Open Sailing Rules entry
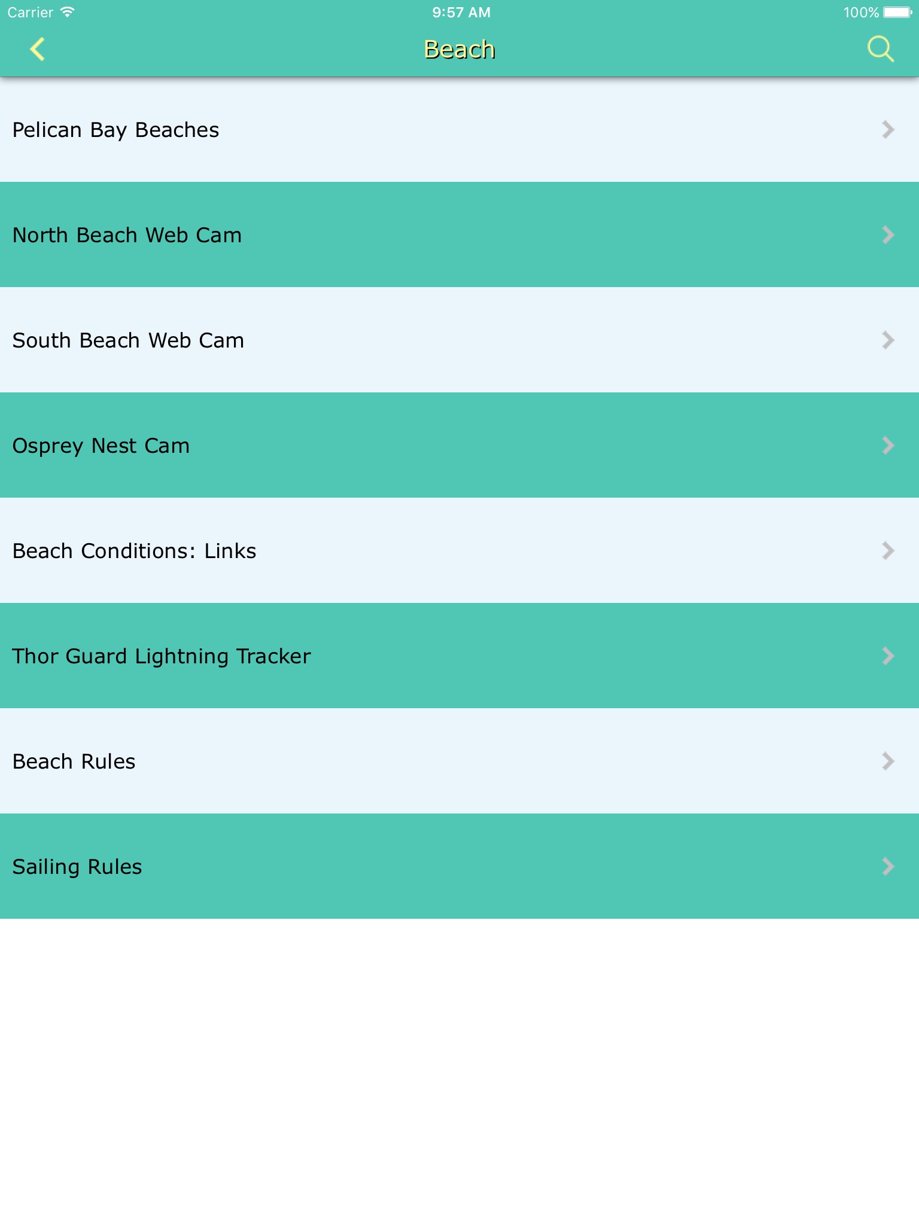 tap(77, 867)
